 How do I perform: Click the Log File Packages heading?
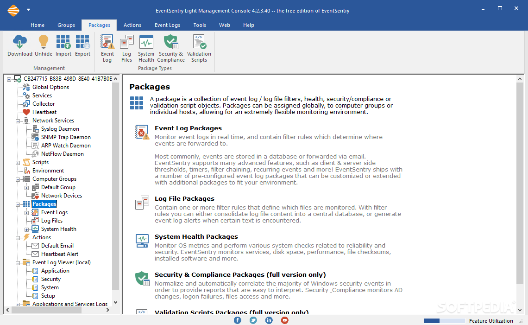184,198
